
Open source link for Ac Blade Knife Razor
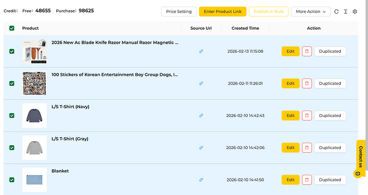[201, 51]
